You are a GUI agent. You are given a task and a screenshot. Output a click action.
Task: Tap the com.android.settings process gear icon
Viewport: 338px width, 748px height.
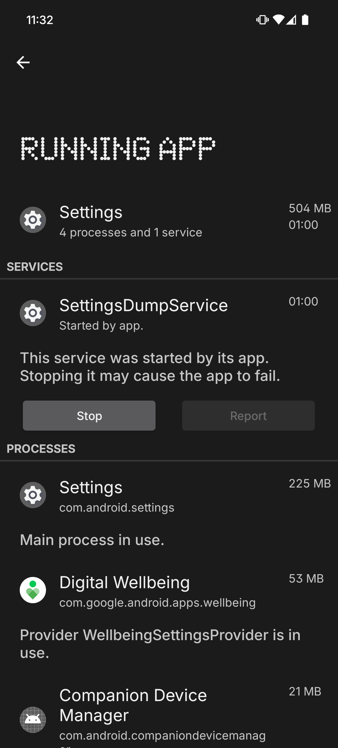[33, 495]
